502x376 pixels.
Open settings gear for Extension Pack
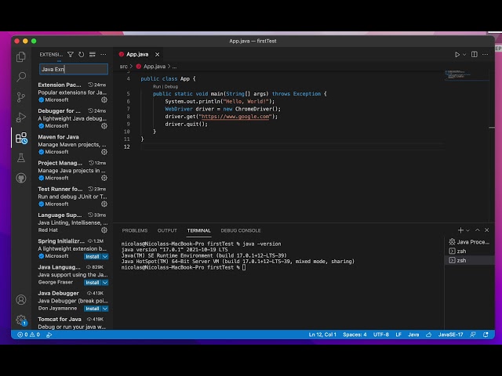point(104,99)
